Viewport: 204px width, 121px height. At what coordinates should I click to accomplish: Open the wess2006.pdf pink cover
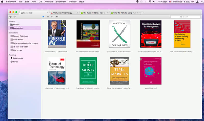coord(151,71)
